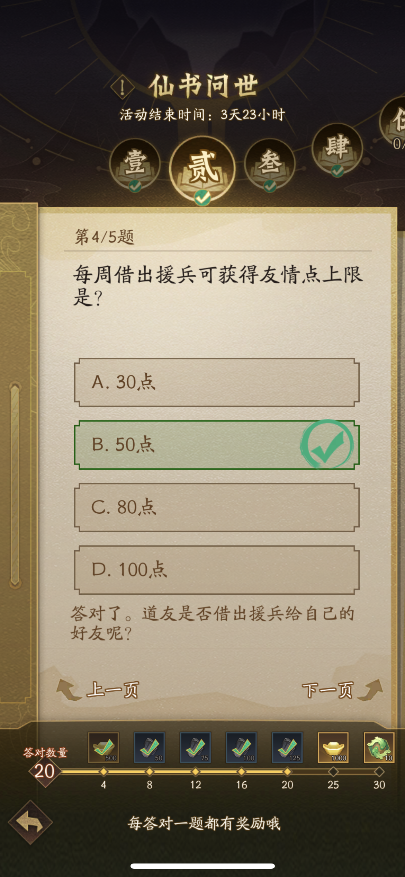
Task: Tap the claimed 500 reward icon
Action: 103,747
